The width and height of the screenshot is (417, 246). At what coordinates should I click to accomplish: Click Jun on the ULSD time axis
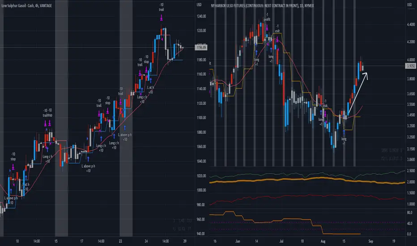238,241
